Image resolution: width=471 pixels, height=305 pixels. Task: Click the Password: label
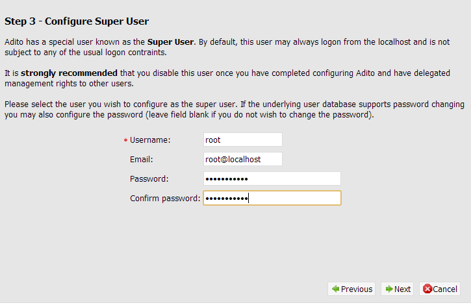pyautogui.click(x=149, y=179)
